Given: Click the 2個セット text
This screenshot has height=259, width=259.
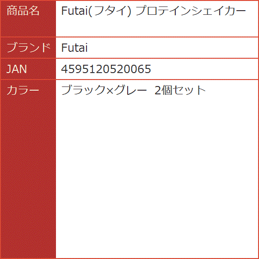Looking at the screenshot, I should [180, 90].
